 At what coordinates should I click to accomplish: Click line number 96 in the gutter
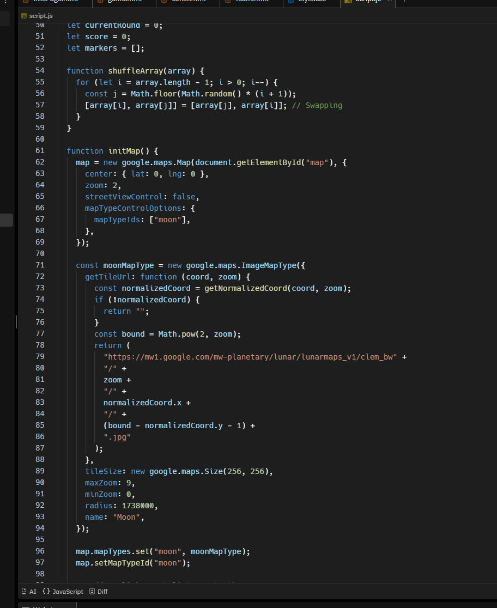point(40,551)
